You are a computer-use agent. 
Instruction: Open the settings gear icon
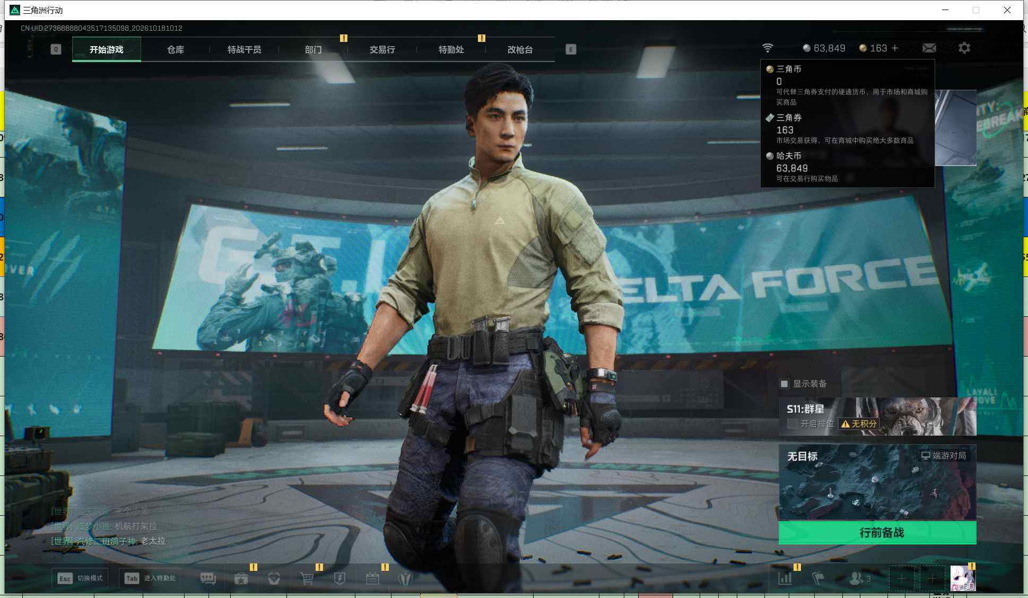[x=964, y=48]
